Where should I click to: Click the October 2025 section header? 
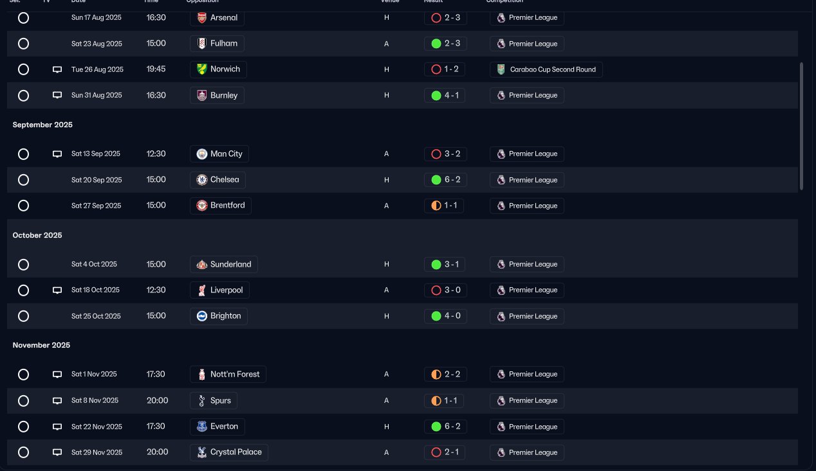37,235
